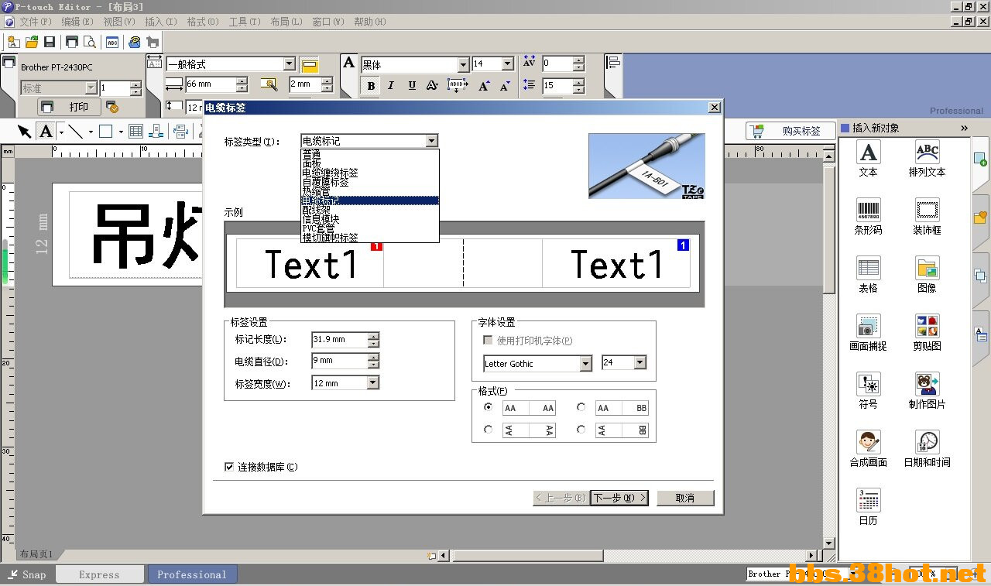The height and width of the screenshot is (586, 991).
Task: Click the 画面捕捉 screen capture icon
Action: [x=869, y=333]
